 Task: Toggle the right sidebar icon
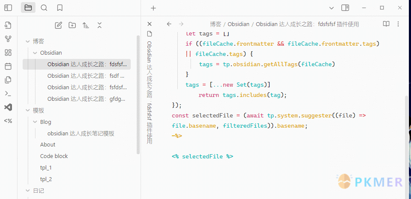[345, 8]
